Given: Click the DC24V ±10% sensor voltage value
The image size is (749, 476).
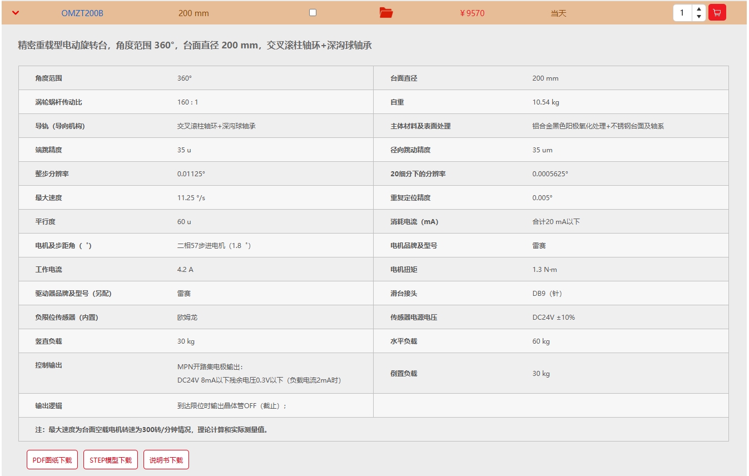Looking at the screenshot, I should (x=553, y=318).
